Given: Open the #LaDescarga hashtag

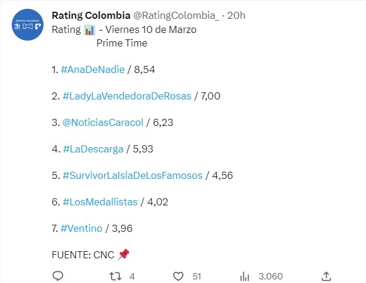Looking at the screenshot, I should click(93, 149).
